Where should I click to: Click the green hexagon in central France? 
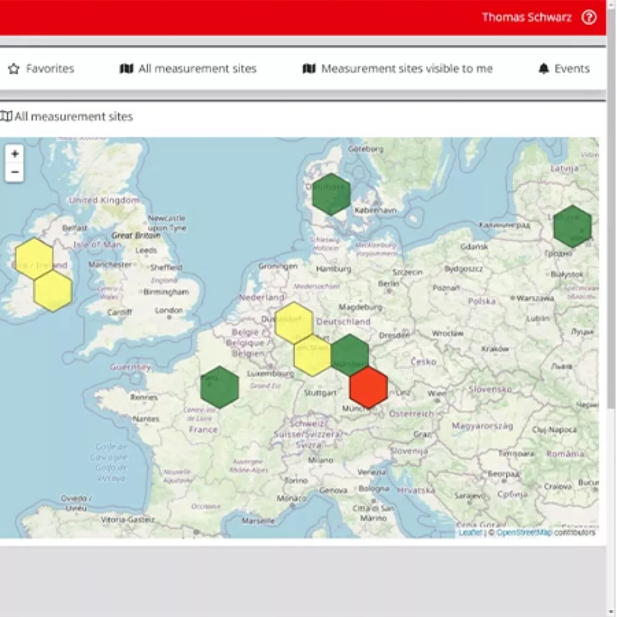[x=220, y=387]
